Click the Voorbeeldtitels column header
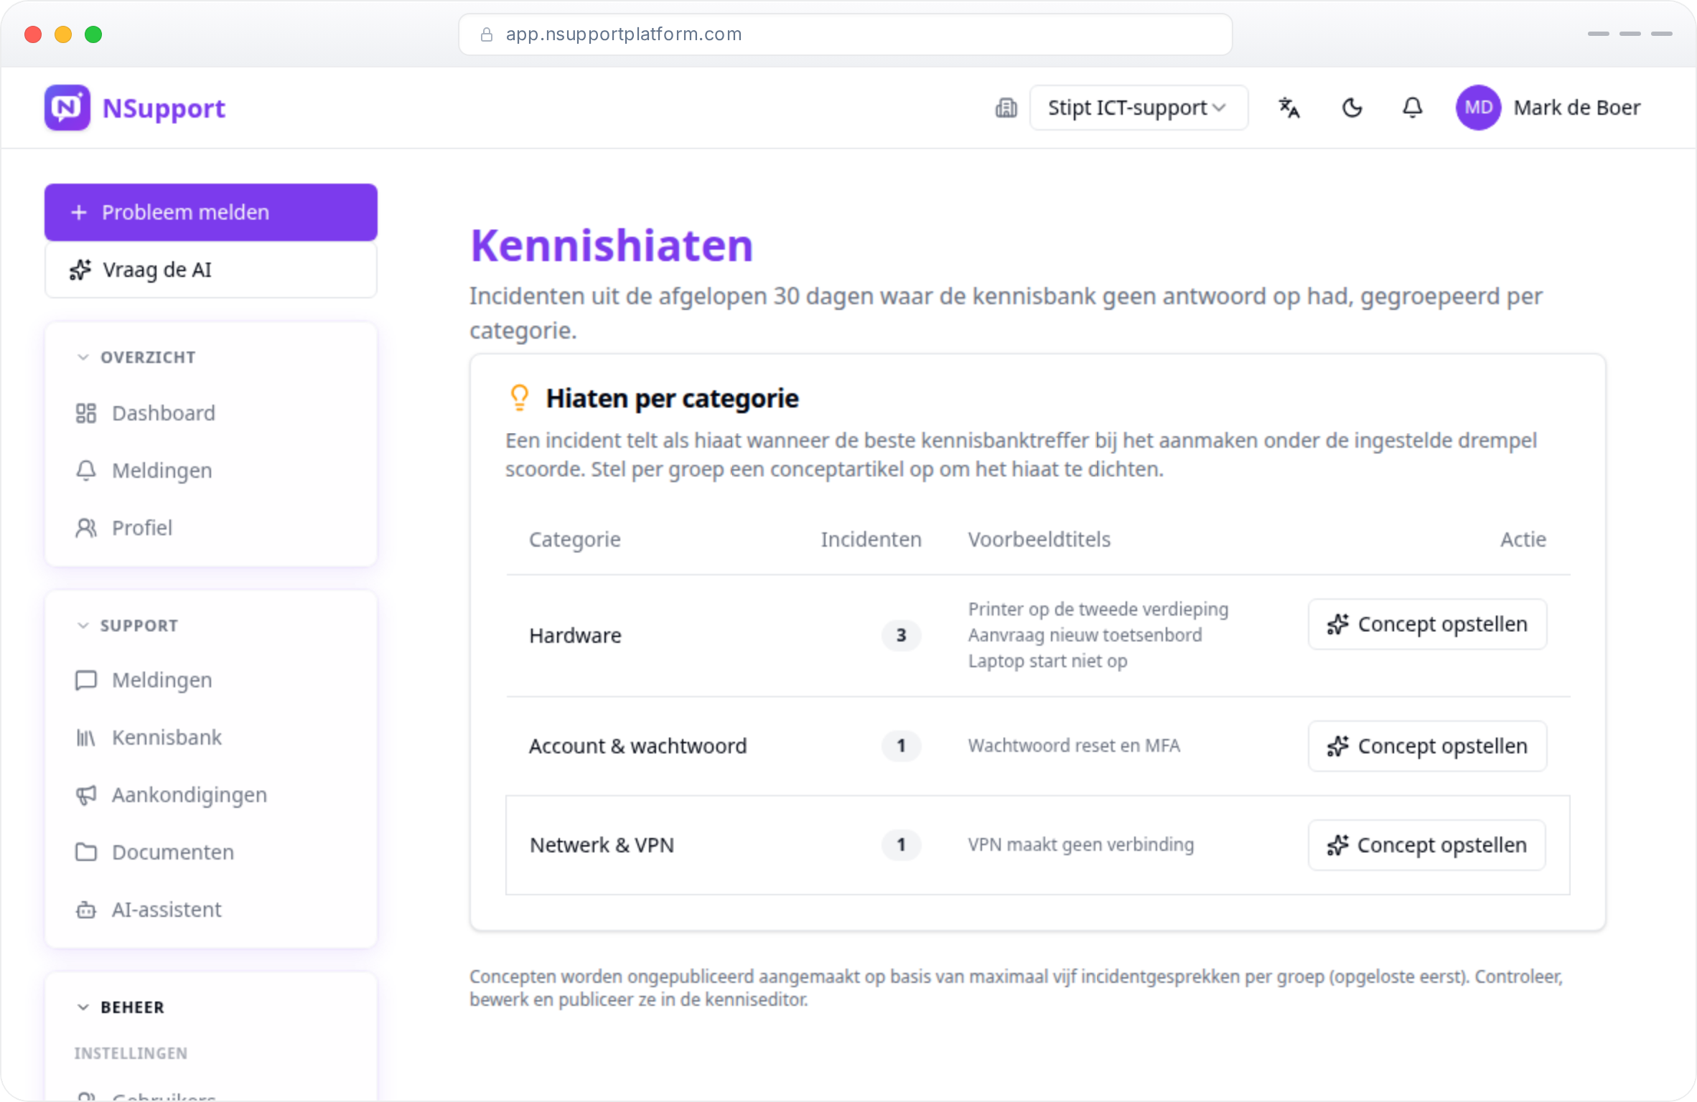 pyautogui.click(x=1039, y=540)
